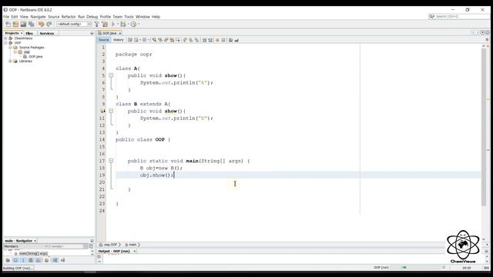Click the Start Macro Recording red icon
Image resolution: width=493 pixels, height=277 pixels.
click(217, 40)
